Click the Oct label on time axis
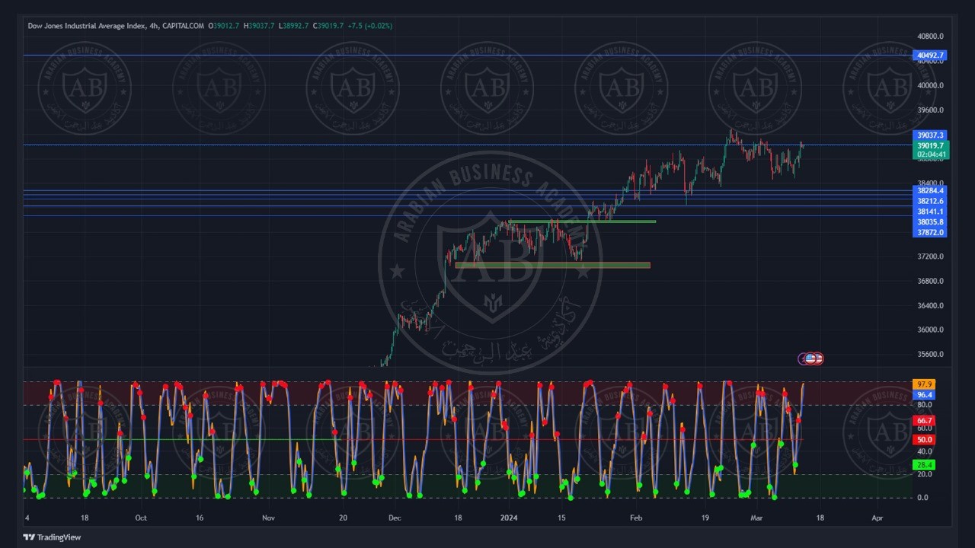The width and height of the screenshot is (975, 548). (141, 518)
